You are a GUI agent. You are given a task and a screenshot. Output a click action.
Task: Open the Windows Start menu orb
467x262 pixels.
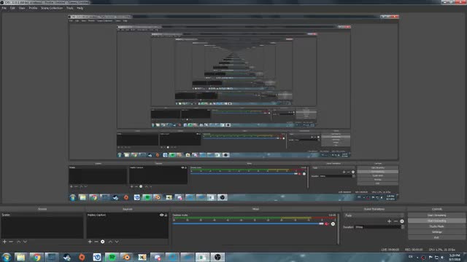(7, 257)
